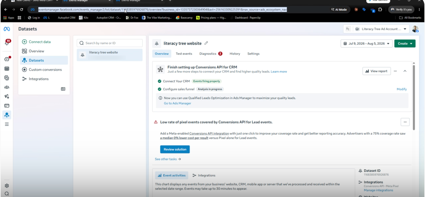Open the Literacy Tree Ad Account dropdown

coord(381,29)
